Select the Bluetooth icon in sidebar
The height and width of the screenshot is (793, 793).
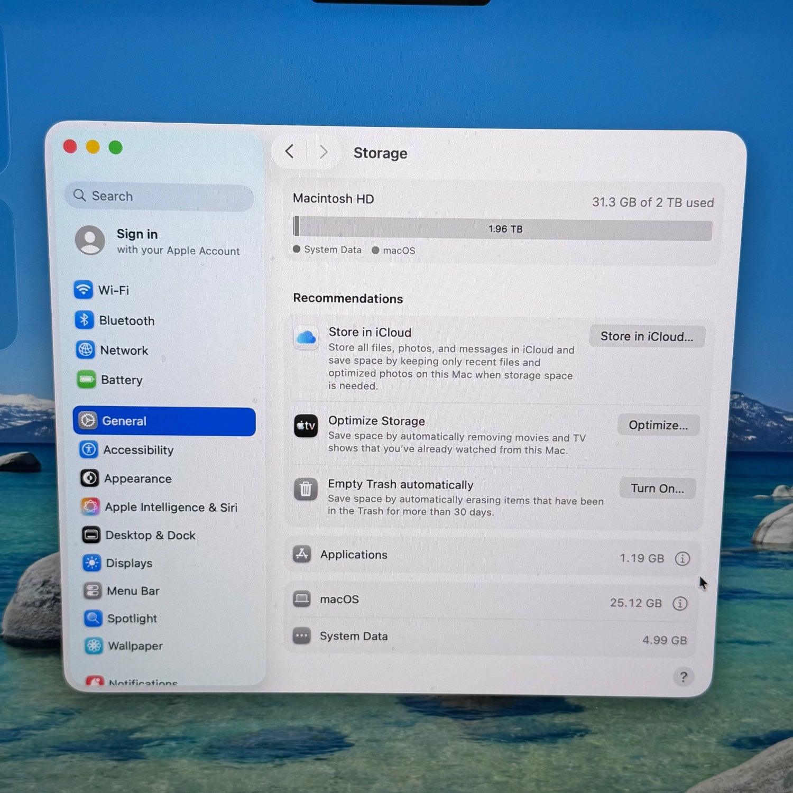(x=84, y=320)
